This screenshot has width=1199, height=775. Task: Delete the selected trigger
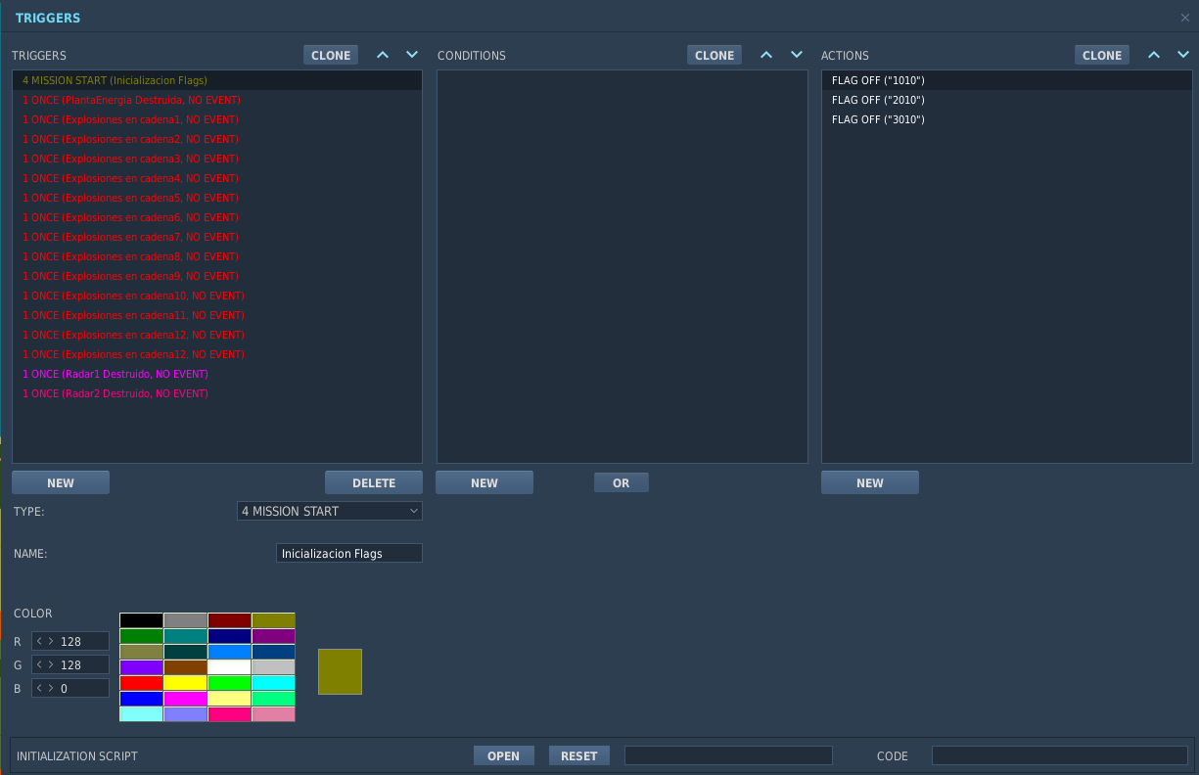tap(374, 482)
